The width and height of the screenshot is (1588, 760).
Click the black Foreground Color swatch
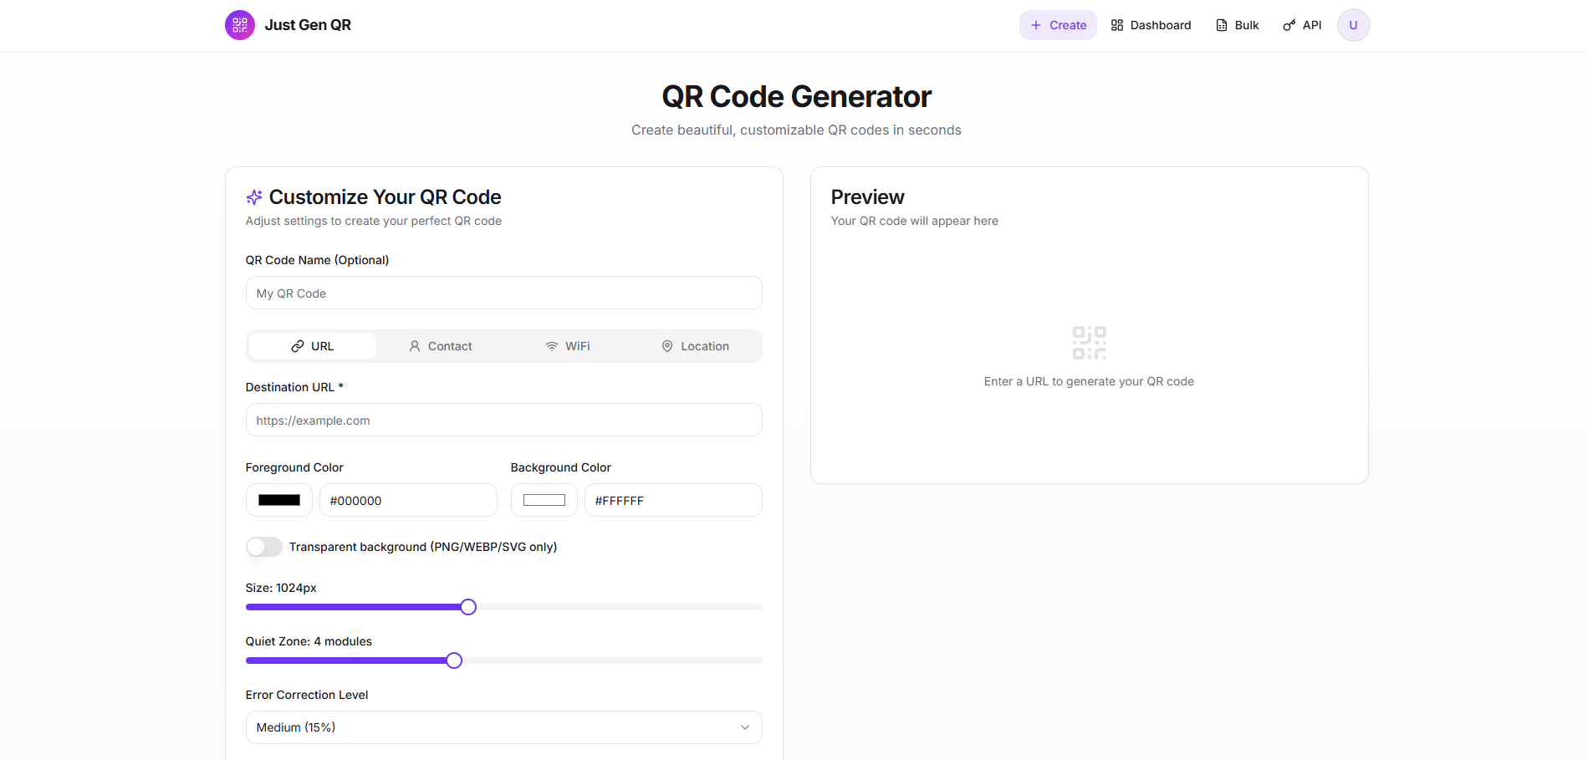pyautogui.click(x=278, y=499)
